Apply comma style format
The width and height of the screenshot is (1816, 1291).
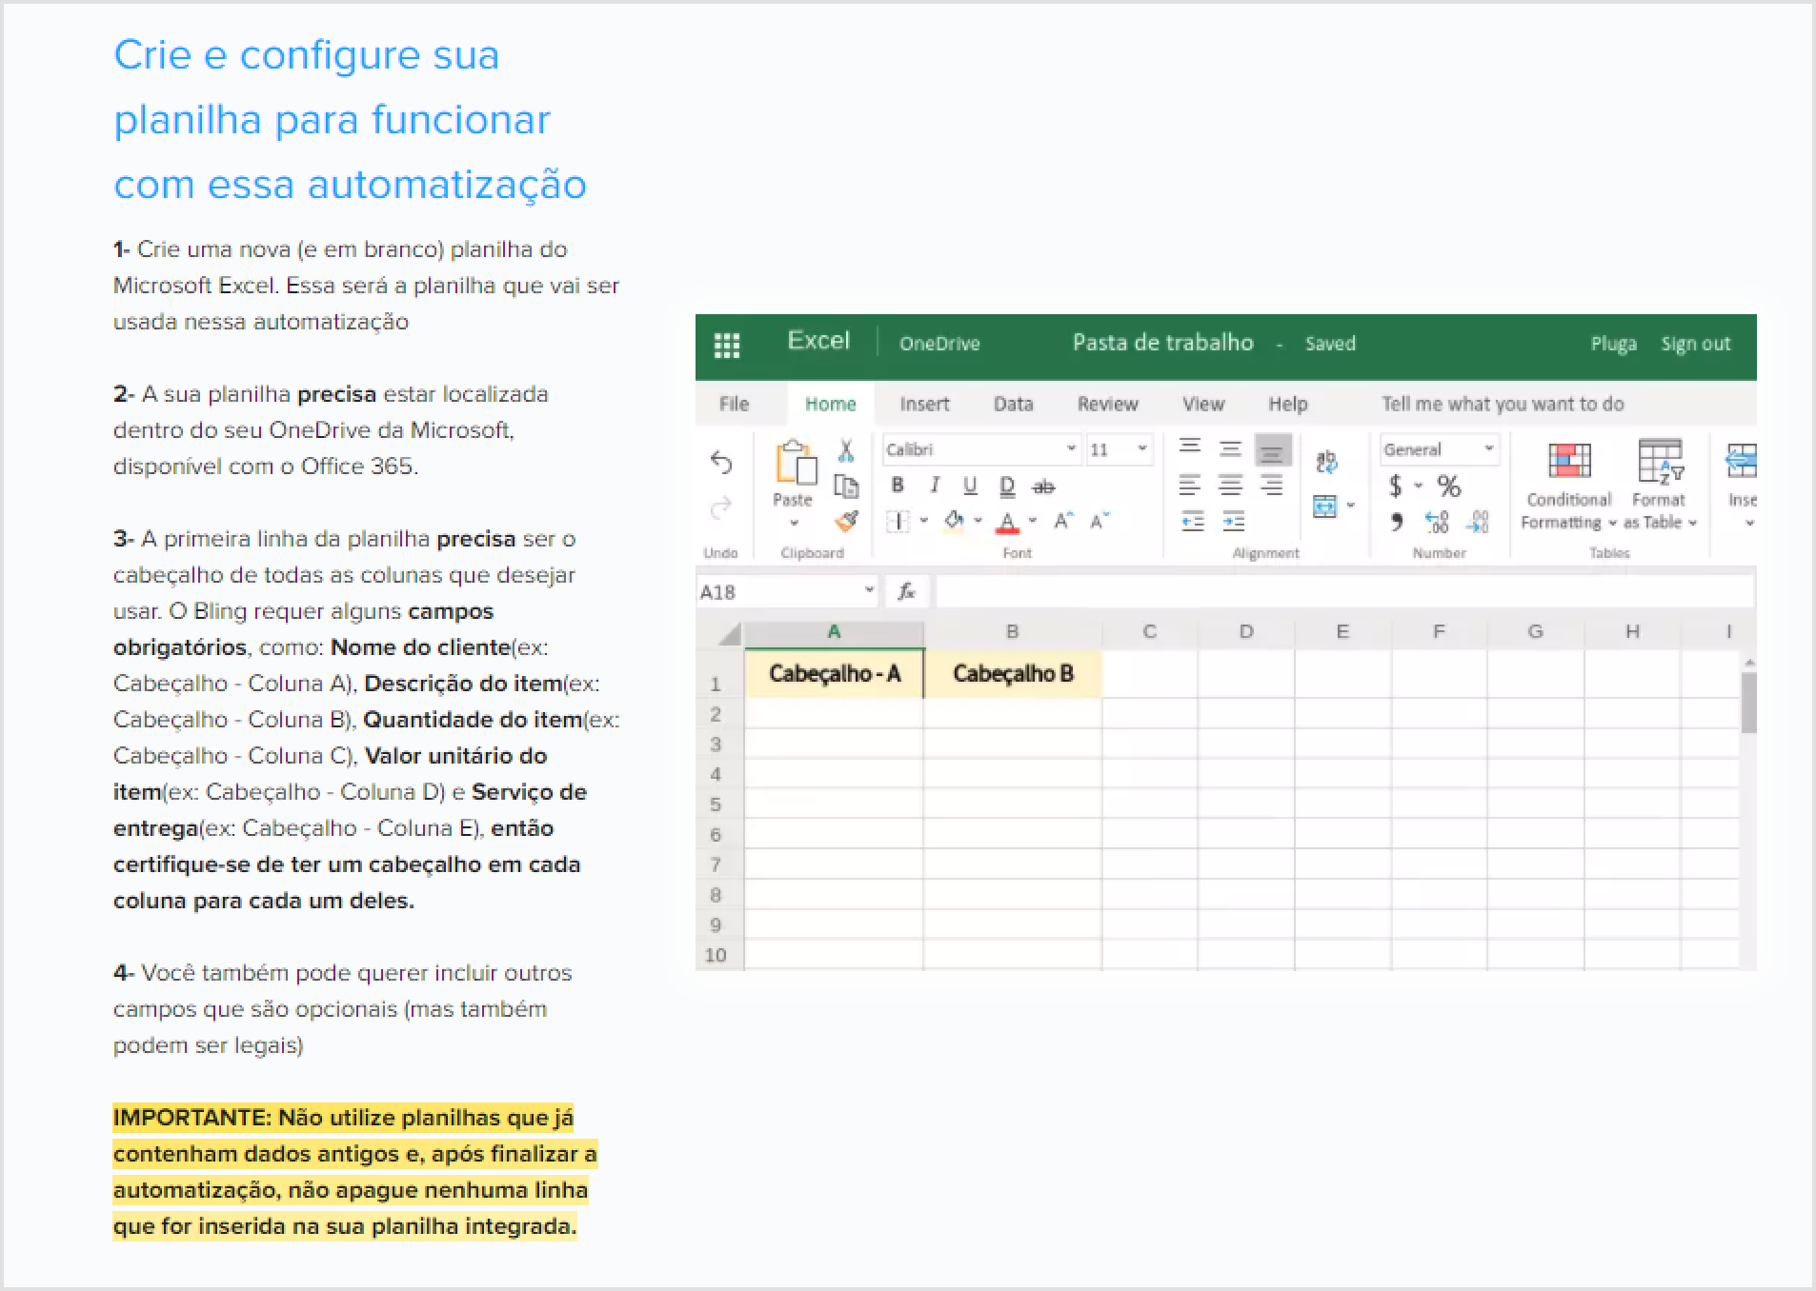pos(1397,521)
